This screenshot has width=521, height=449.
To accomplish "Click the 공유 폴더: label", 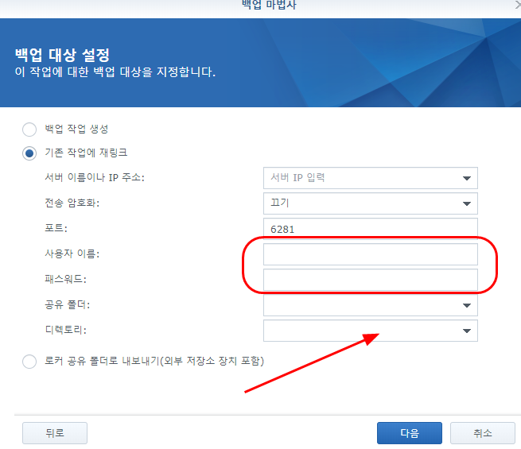I will (x=67, y=304).
